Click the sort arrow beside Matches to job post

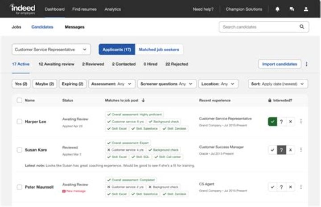coord(143,100)
